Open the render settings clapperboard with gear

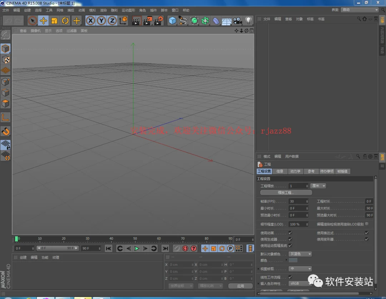[x=158, y=21]
